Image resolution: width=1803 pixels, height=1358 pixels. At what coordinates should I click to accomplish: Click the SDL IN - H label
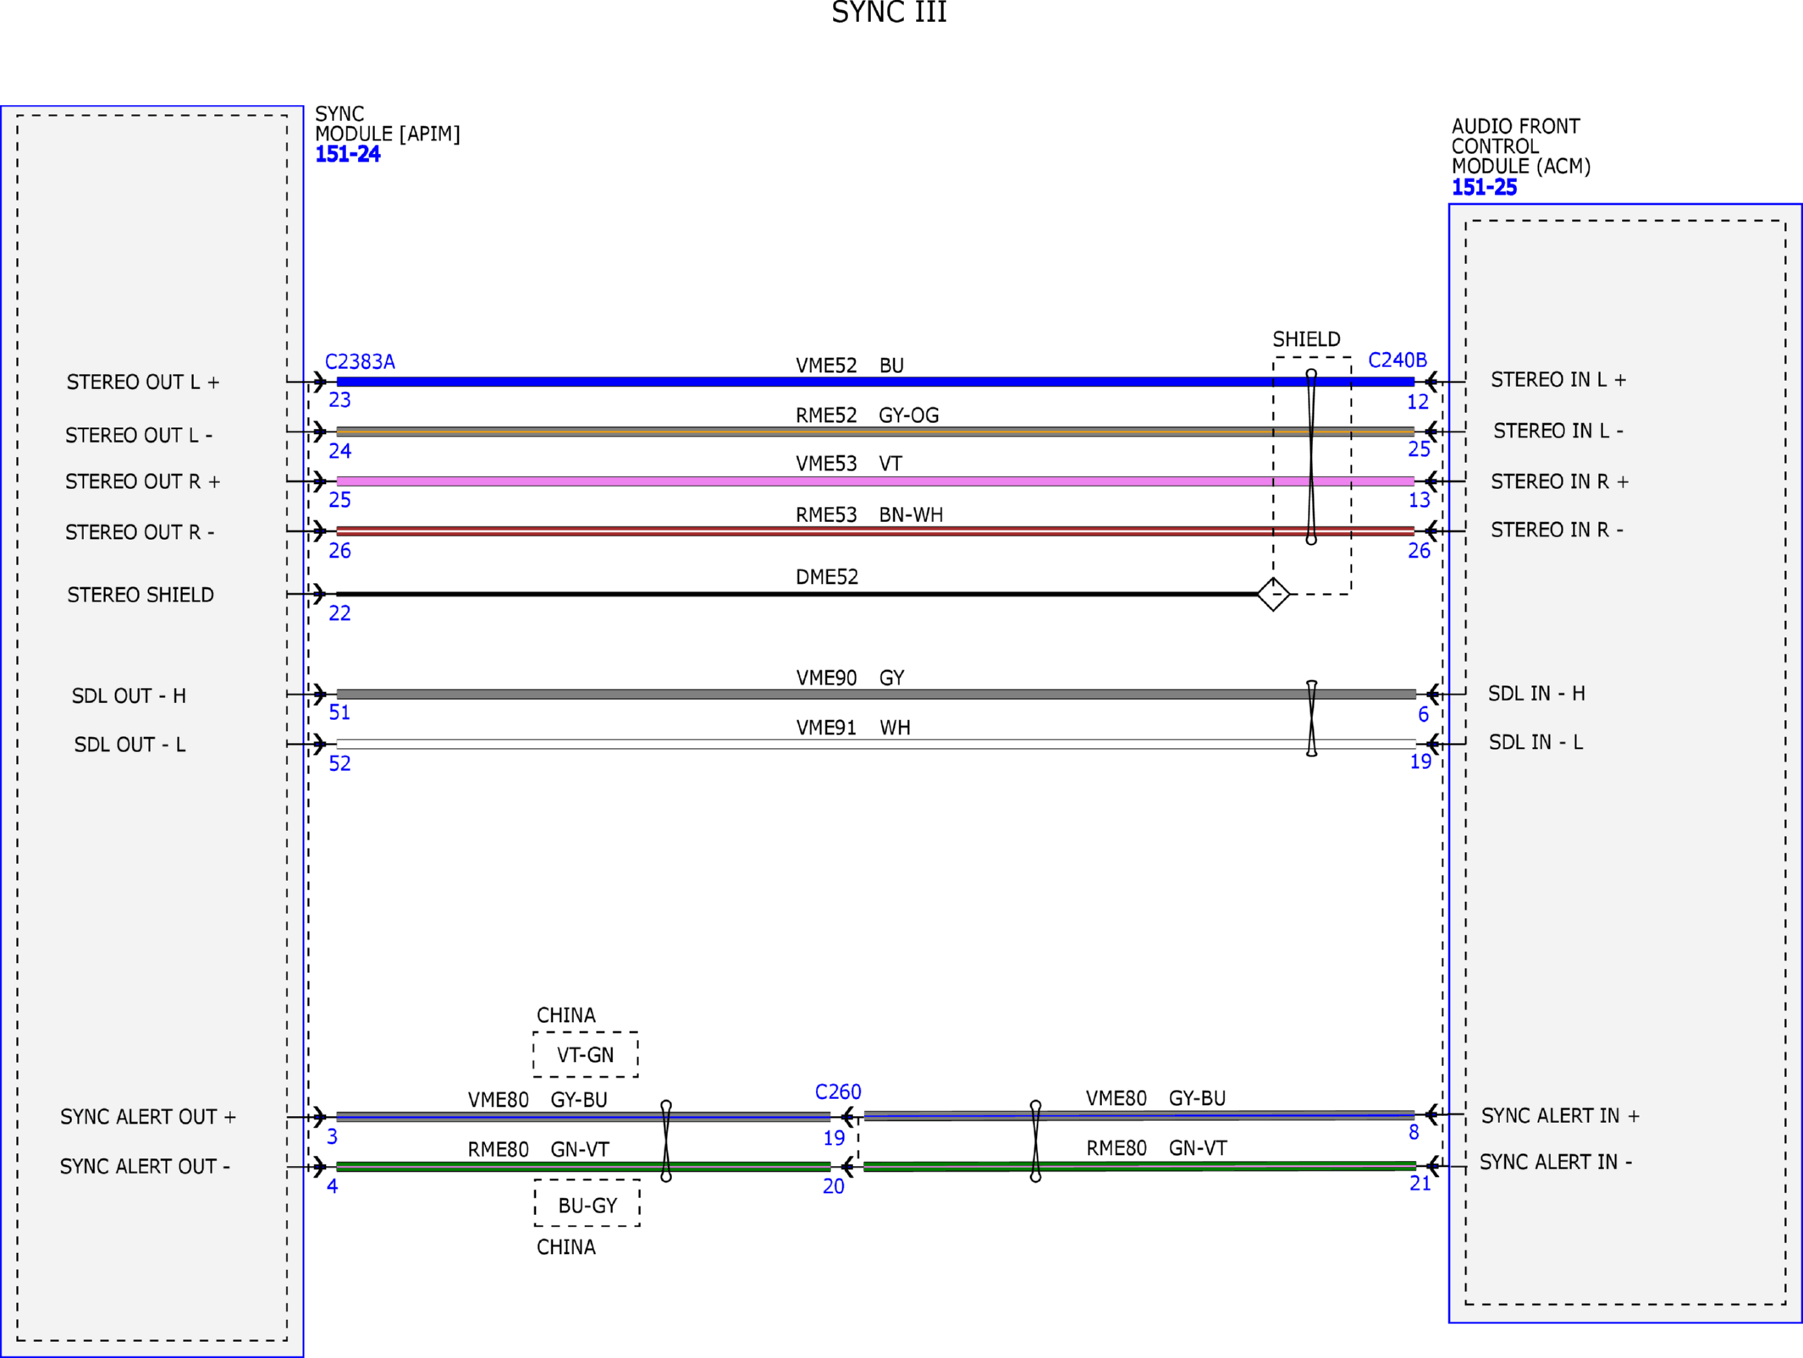click(x=1536, y=693)
